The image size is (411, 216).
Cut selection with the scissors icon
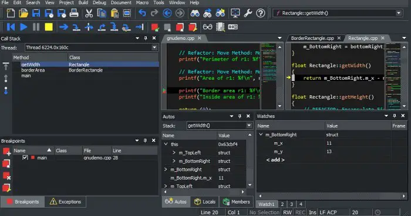pyautogui.click(x=89, y=13)
